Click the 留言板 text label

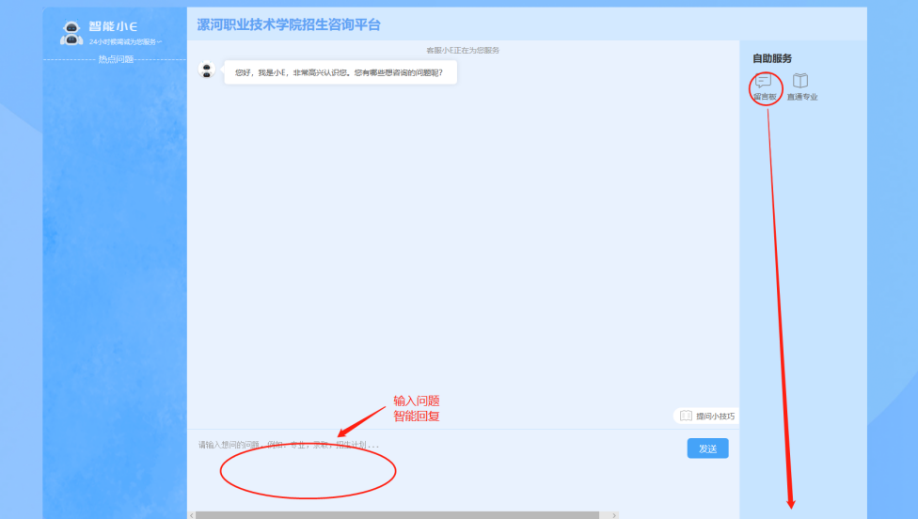765,97
